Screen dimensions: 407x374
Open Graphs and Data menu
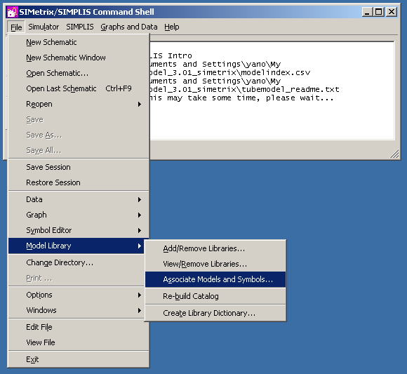coord(129,27)
